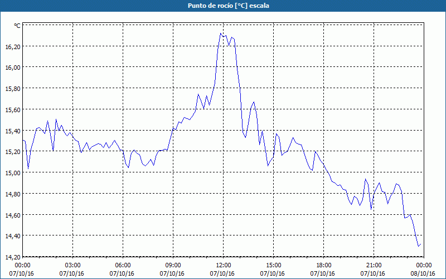Click the 16,00 y-axis value
The height and width of the screenshot is (279, 446).
pyautogui.click(x=13, y=68)
